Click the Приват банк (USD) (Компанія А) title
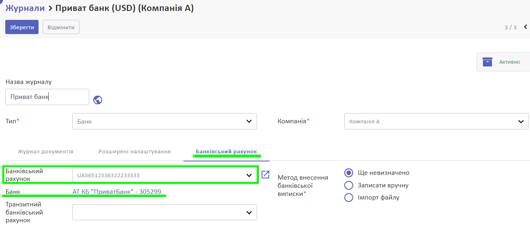 [x=124, y=8]
